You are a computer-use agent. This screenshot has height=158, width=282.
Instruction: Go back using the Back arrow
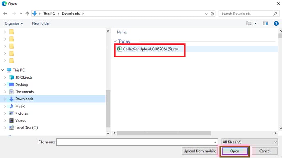[x=5, y=14]
